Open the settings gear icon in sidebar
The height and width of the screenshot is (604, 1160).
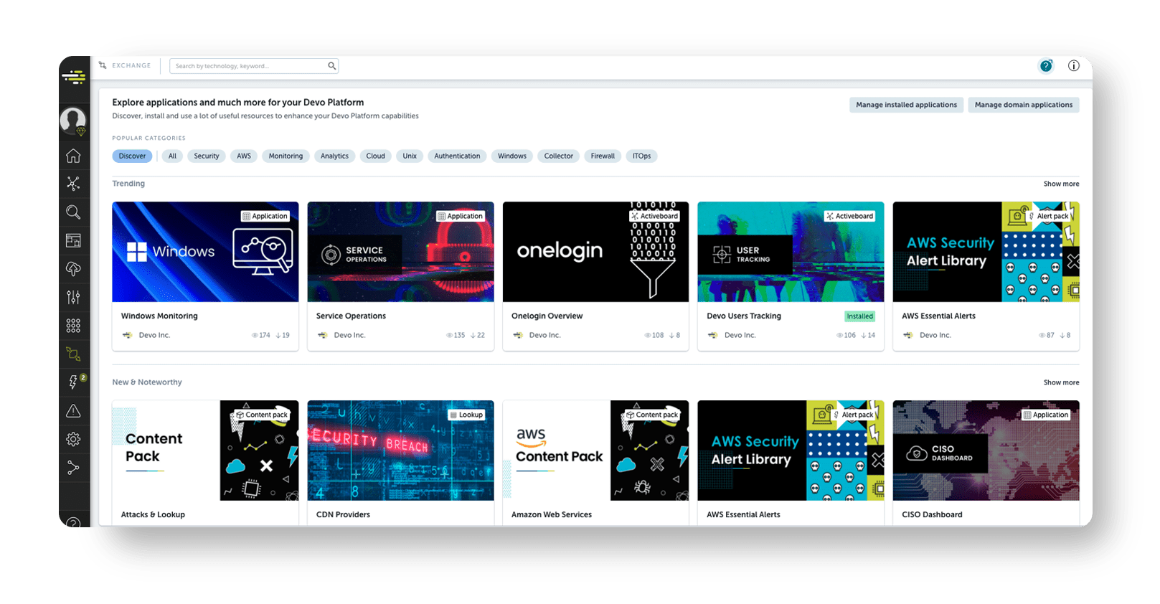(73, 439)
